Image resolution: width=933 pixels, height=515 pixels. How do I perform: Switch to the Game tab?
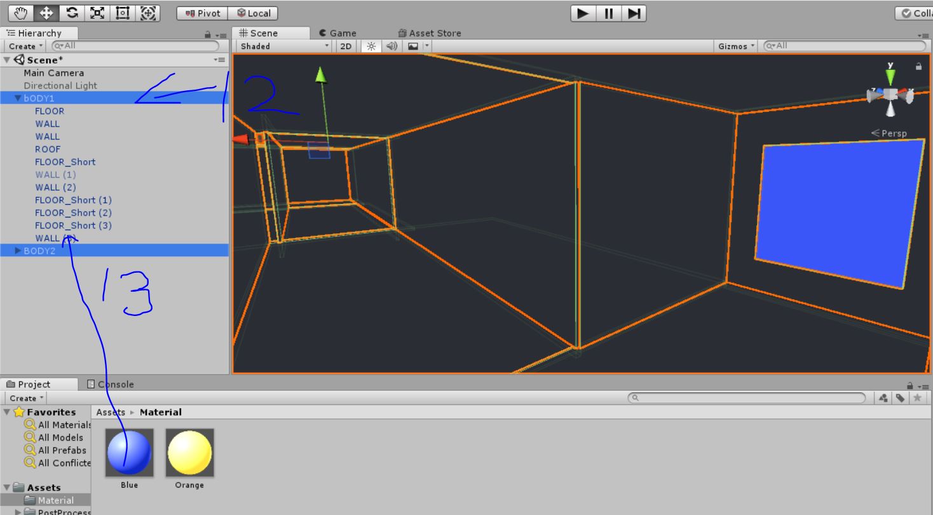pyautogui.click(x=337, y=33)
